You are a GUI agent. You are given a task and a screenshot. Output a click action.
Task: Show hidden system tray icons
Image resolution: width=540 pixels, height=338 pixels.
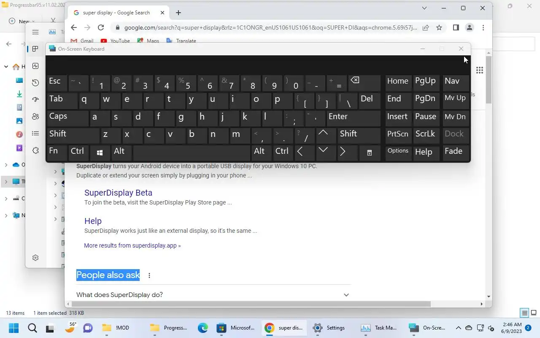tap(458, 328)
